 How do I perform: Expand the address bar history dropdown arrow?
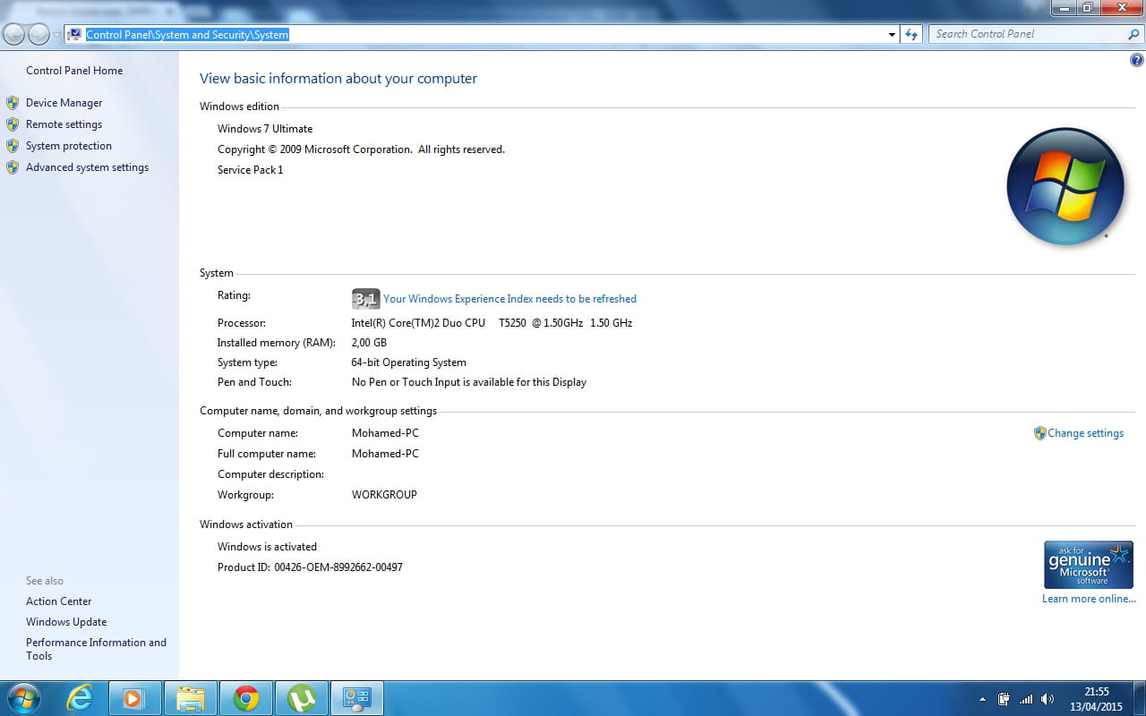pos(892,35)
